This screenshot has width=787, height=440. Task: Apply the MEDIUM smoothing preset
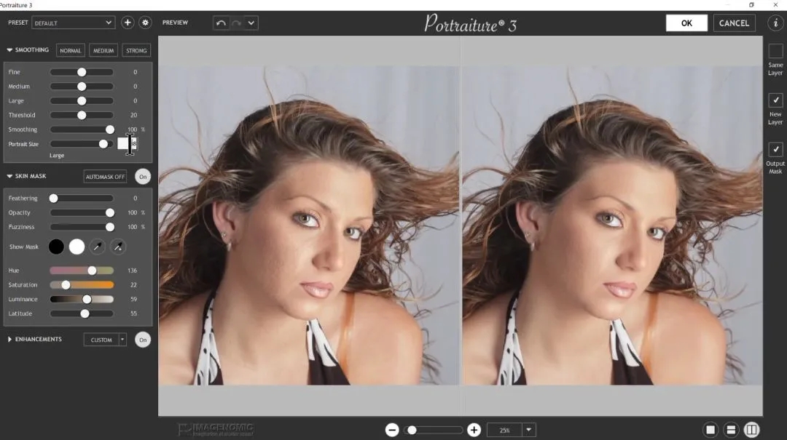click(x=103, y=51)
